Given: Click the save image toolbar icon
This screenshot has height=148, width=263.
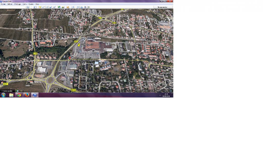Looking at the screenshot, I should click(x=85, y=7).
